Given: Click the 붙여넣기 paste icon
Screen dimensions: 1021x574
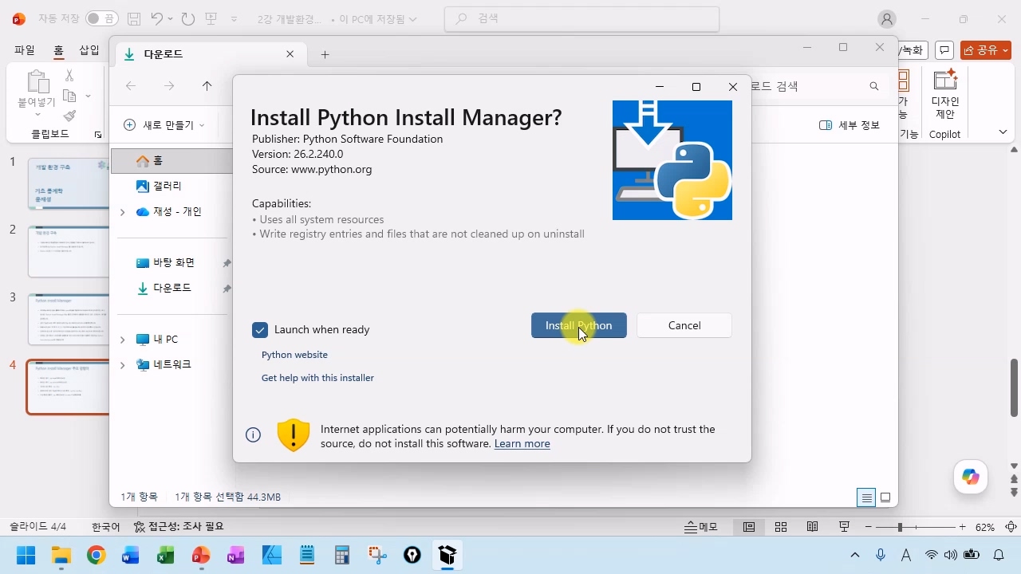Looking at the screenshot, I should point(37,81).
